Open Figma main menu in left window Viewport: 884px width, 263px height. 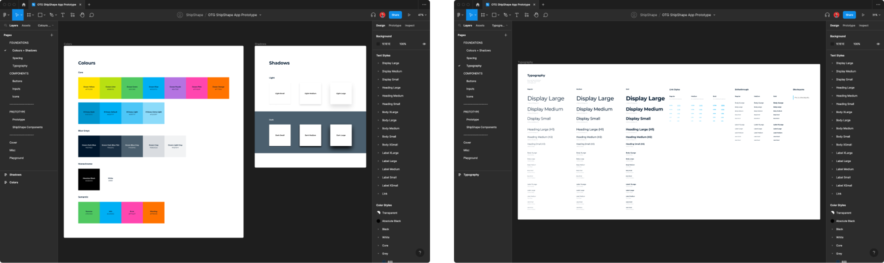tap(5, 15)
